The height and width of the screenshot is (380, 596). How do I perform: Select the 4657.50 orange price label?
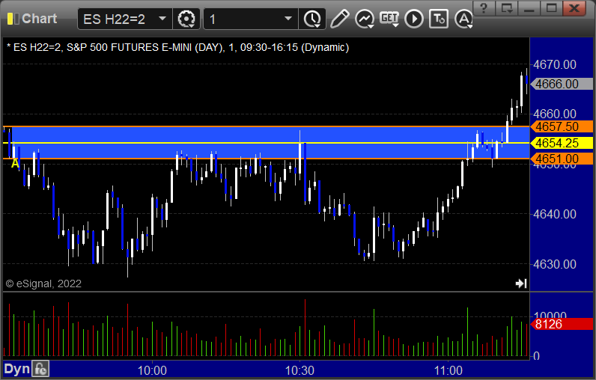[562, 126]
